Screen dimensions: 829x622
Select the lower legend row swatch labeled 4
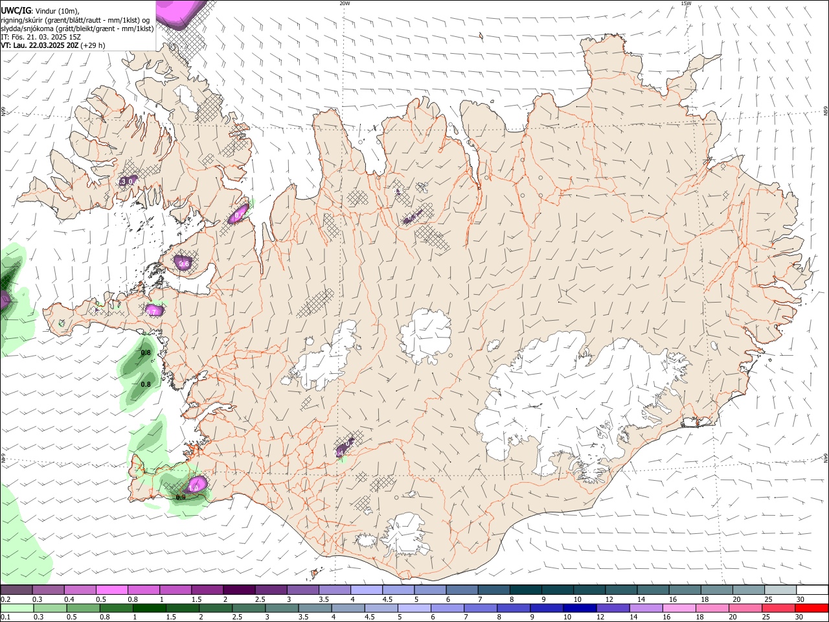[x=348, y=608]
